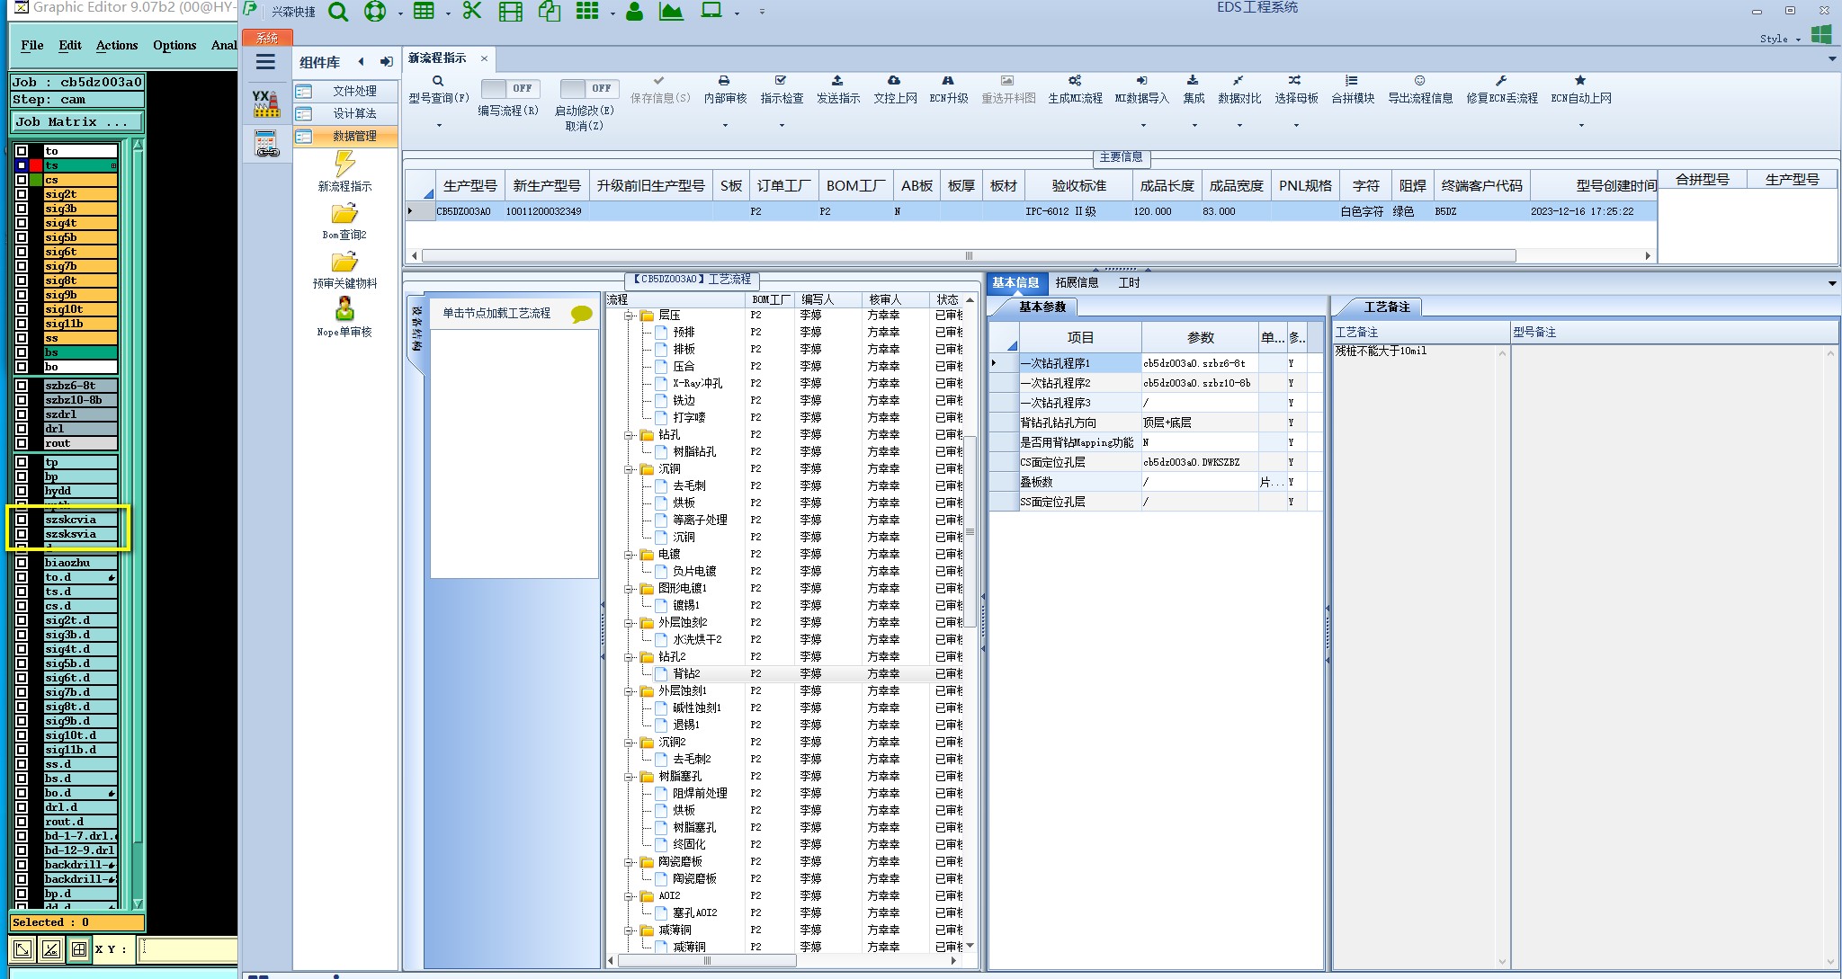Image resolution: width=1842 pixels, height=979 pixels.
Task: Click the 修复ECN丢流程 wrench icon
Action: pyautogui.click(x=1501, y=81)
